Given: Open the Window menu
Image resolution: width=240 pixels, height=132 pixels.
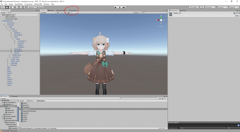Looking at the screenshot, I should click(x=46, y=4).
